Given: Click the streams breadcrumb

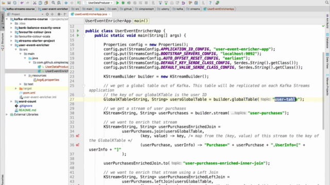Looking at the screenshot, I should coord(193,9).
